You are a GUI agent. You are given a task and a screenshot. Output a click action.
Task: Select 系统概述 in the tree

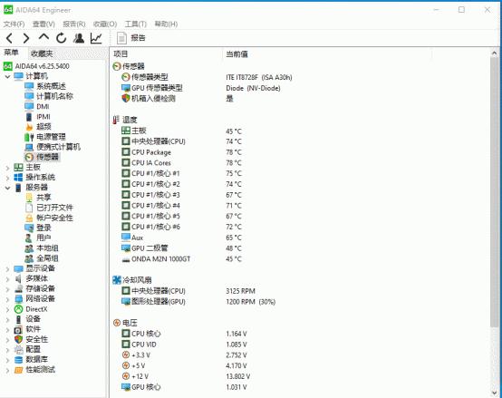pyautogui.click(x=51, y=86)
